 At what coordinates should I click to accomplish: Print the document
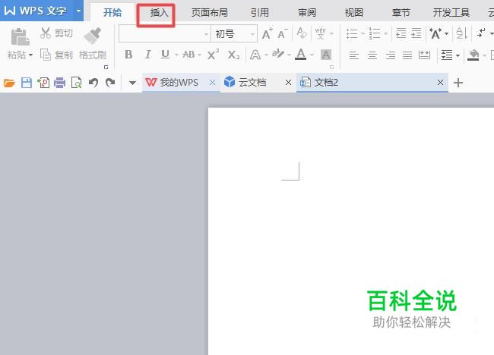pos(59,83)
